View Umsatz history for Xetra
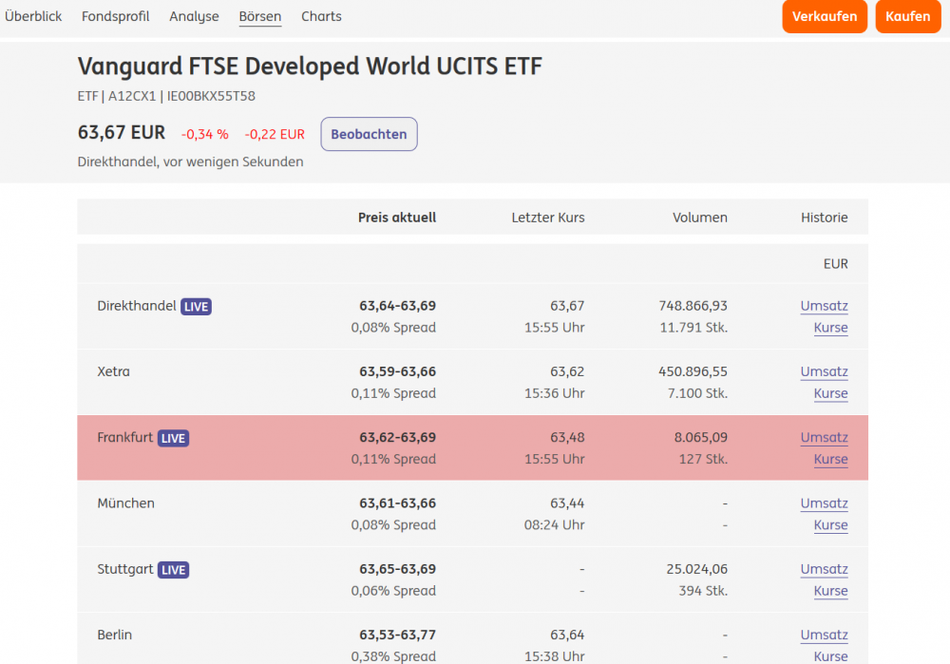The width and height of the screenshot is (950, 664). [x=824, y=371]
